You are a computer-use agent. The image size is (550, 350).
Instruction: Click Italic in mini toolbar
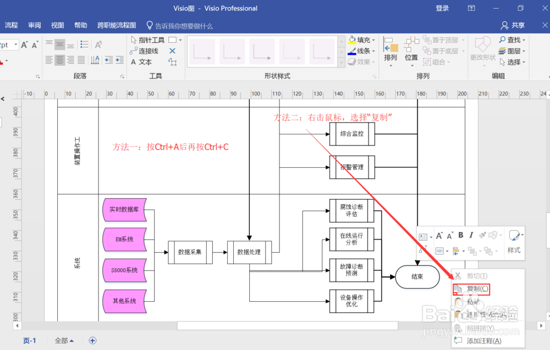471,235
